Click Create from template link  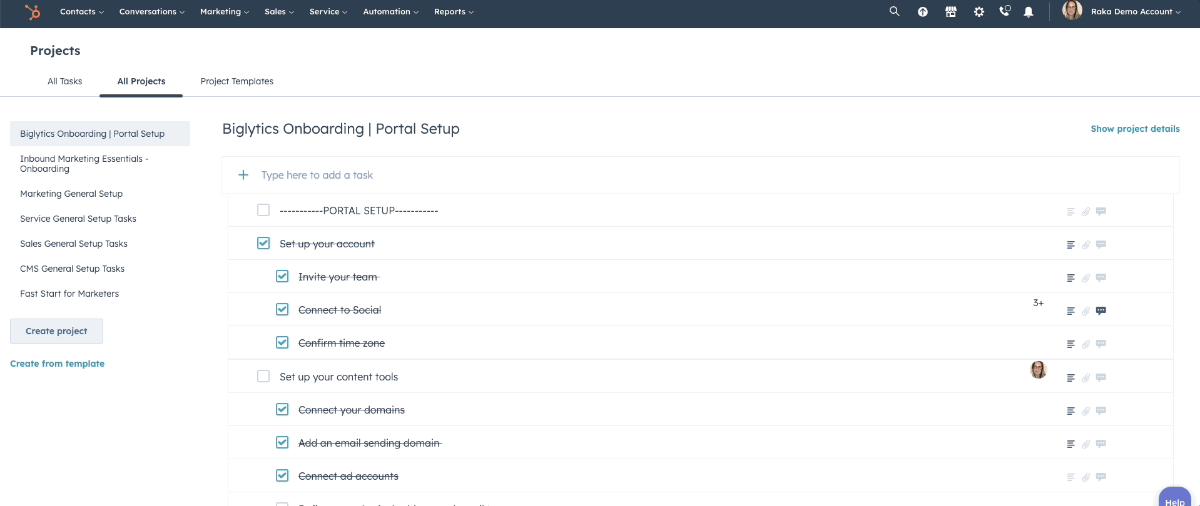coord(58,364)
